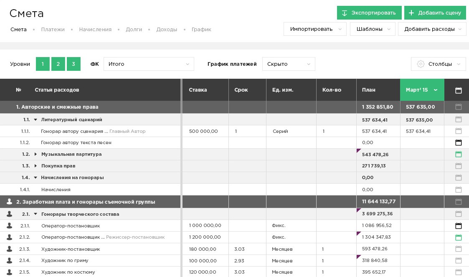Image resolution: width=469 pixels, height=277 pixels.
Task: Open the График платежей dropdown showing Скрыто
Action: (289, 64)
